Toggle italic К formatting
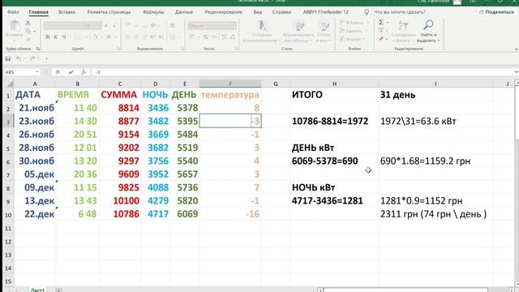Screen dimensions: 519x292 (x=56, y=36)
